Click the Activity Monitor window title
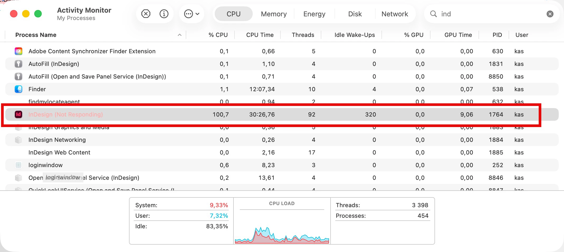 point(84,10)
